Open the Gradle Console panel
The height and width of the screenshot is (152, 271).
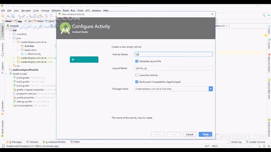click(x=256, y=142)
